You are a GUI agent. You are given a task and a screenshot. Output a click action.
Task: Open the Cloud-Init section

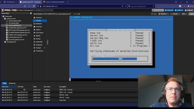tap(38, 27)
